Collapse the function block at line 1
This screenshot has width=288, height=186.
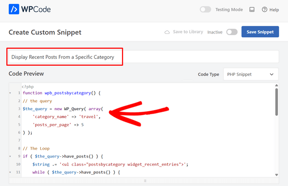coord(11,93)
